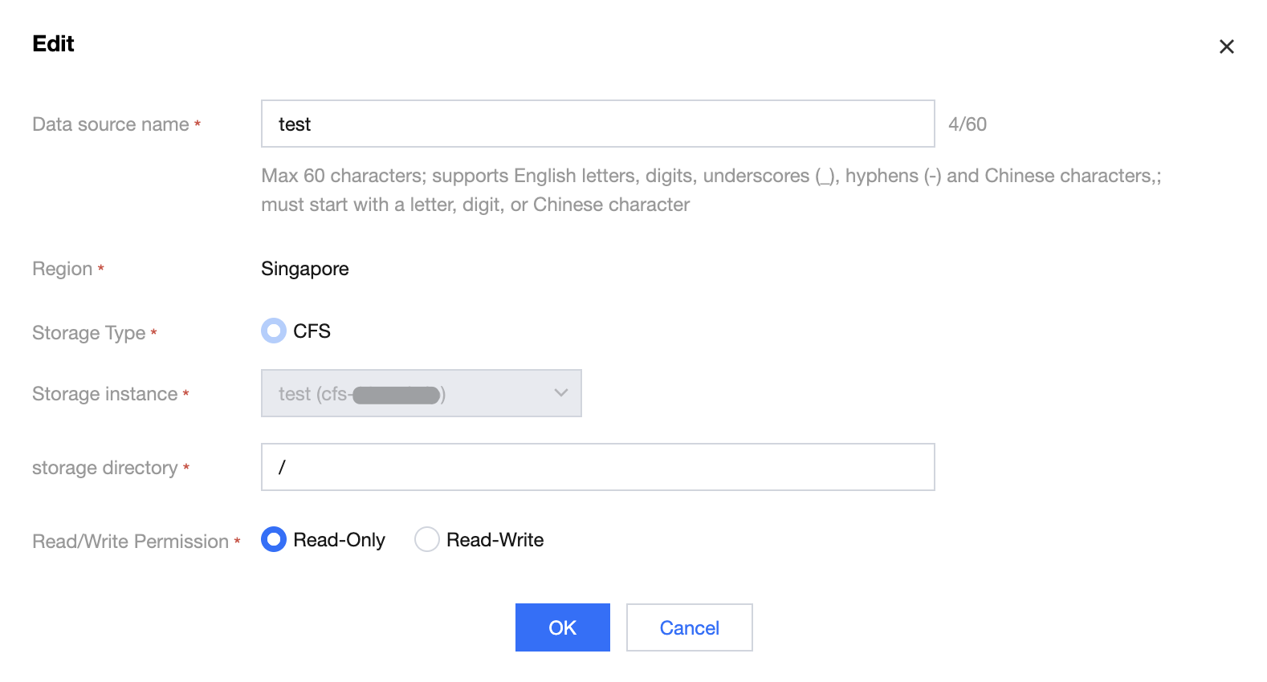The image size is (1267, 682).
Task: Click the Storage Type label
Action: click(89, 333)
